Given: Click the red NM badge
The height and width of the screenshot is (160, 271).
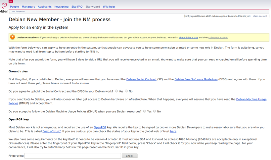Looking at the screenshot, I should tap(11, 1).
